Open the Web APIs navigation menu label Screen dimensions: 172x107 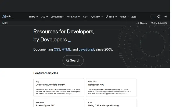coord(72,17)
